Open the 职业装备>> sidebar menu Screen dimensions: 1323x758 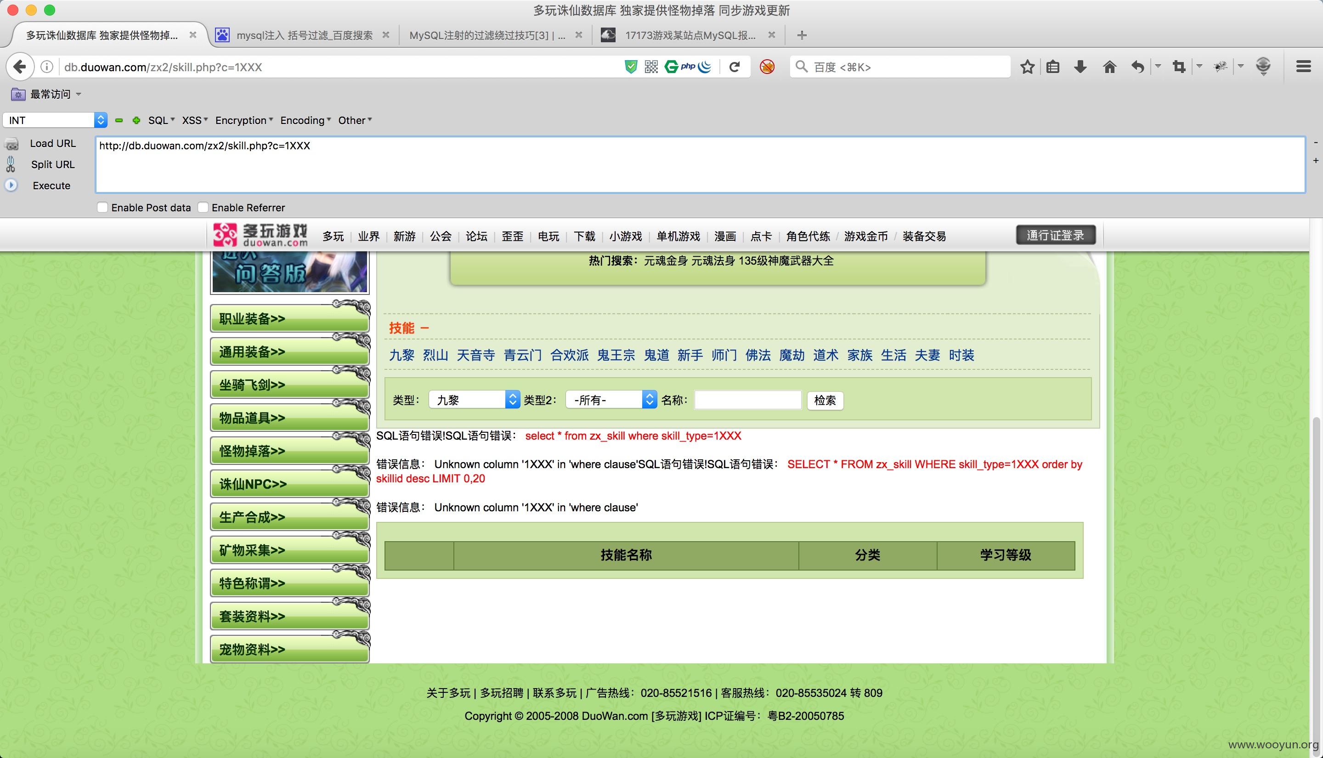pyautogui.click(x=289, y=318)
